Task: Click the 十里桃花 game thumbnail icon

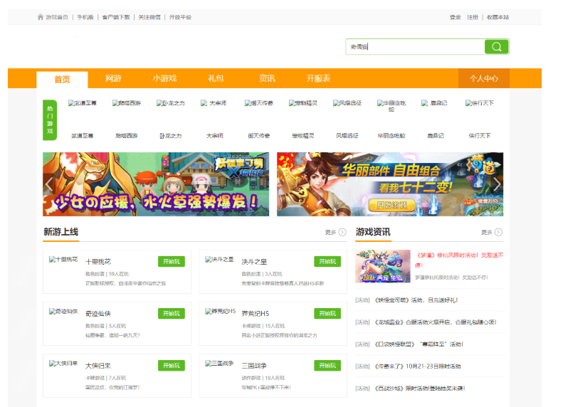Action: (63, 260)
